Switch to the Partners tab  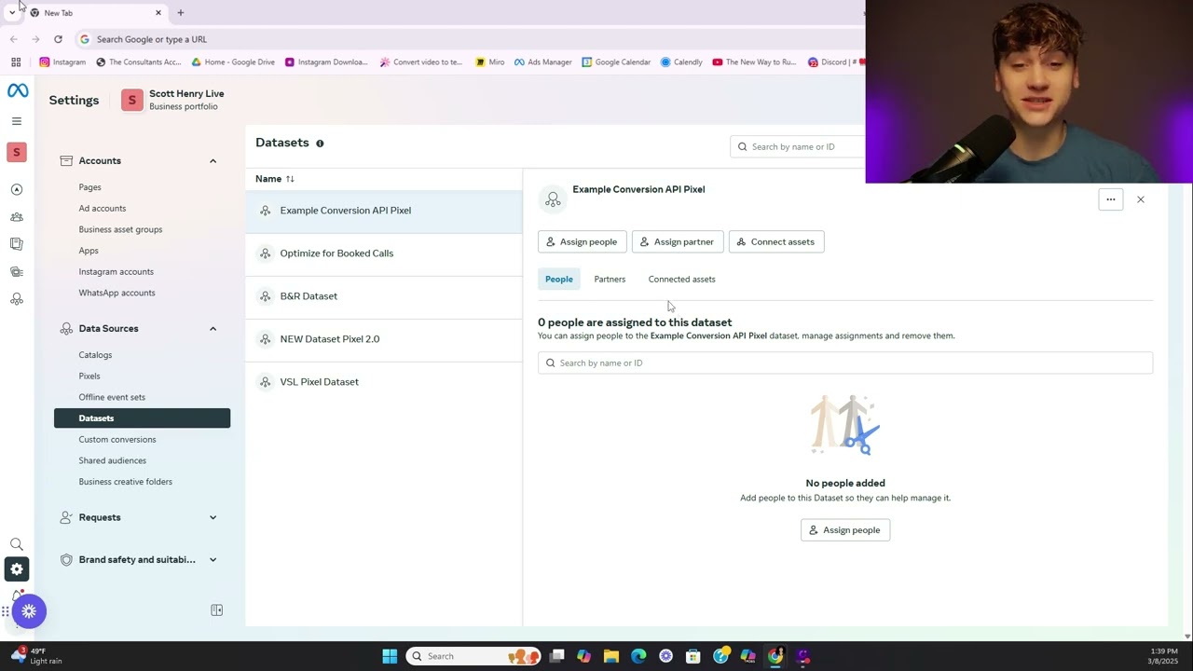click(x=610, y=280)
